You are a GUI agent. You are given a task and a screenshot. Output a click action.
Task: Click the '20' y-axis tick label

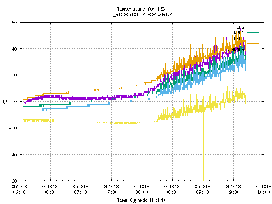[x=14, y=75]
